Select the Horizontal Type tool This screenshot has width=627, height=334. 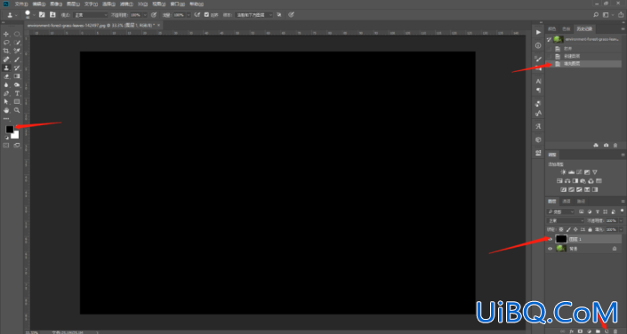(x=17, y=93)
